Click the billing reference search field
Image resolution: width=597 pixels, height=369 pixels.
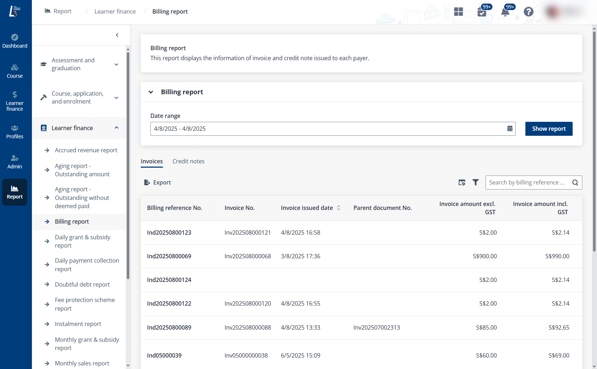528,182
